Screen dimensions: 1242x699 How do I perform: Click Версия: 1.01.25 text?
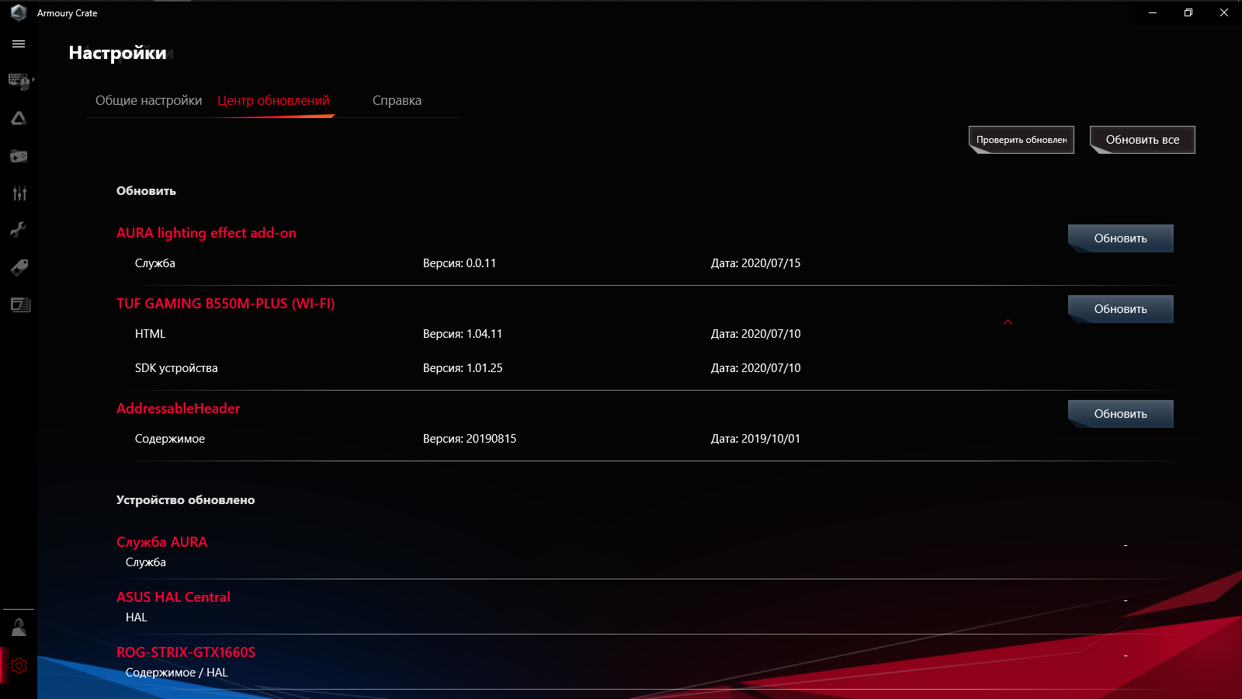click(x=463, y=368)
